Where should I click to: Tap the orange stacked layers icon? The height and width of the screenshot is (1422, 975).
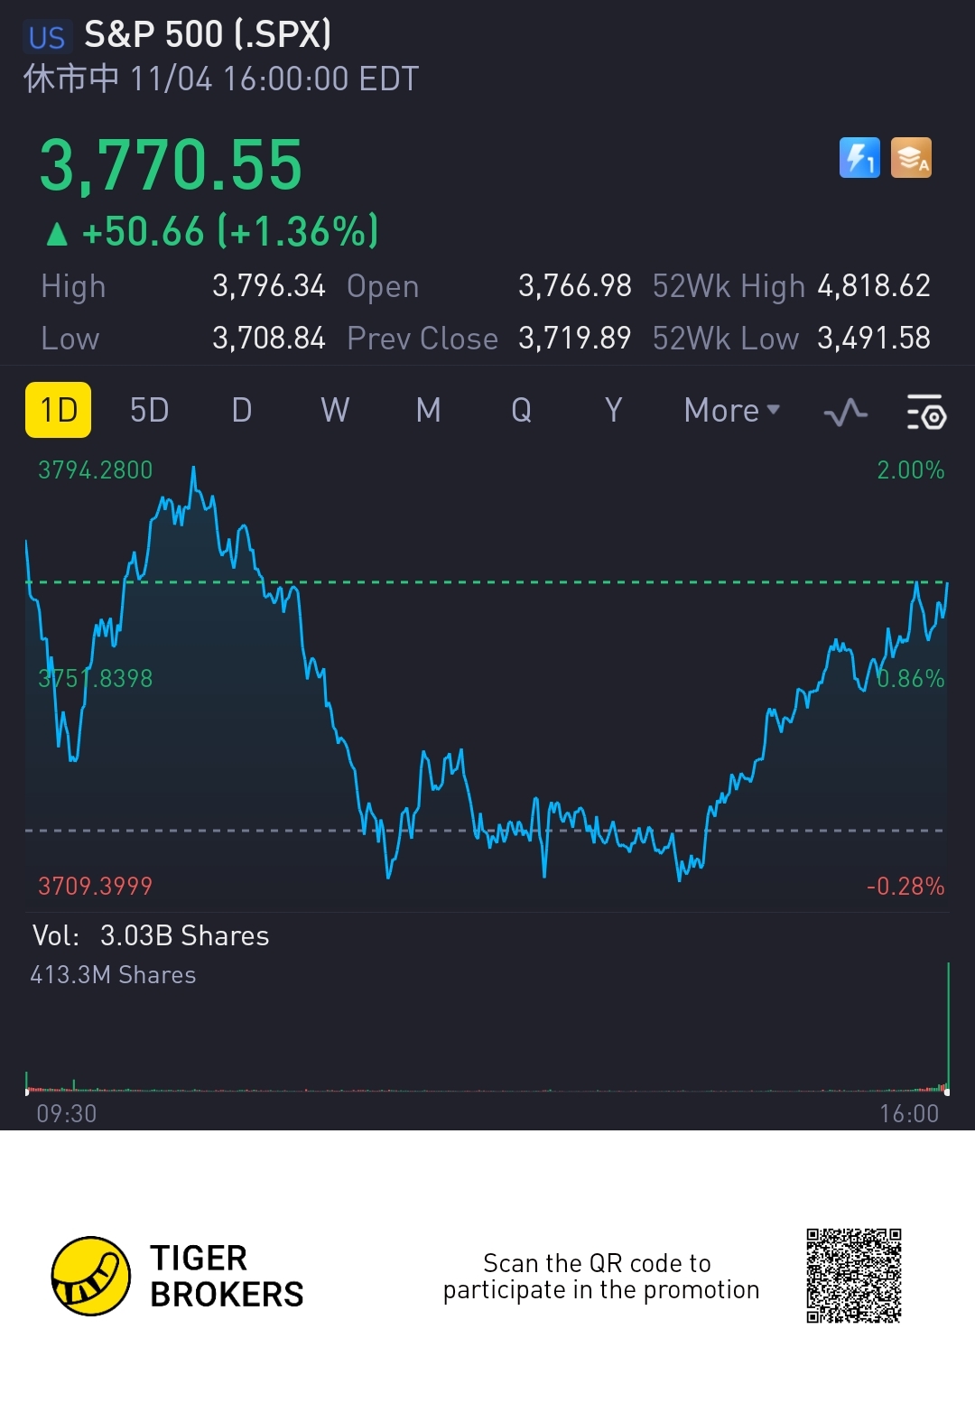point(911,158)
